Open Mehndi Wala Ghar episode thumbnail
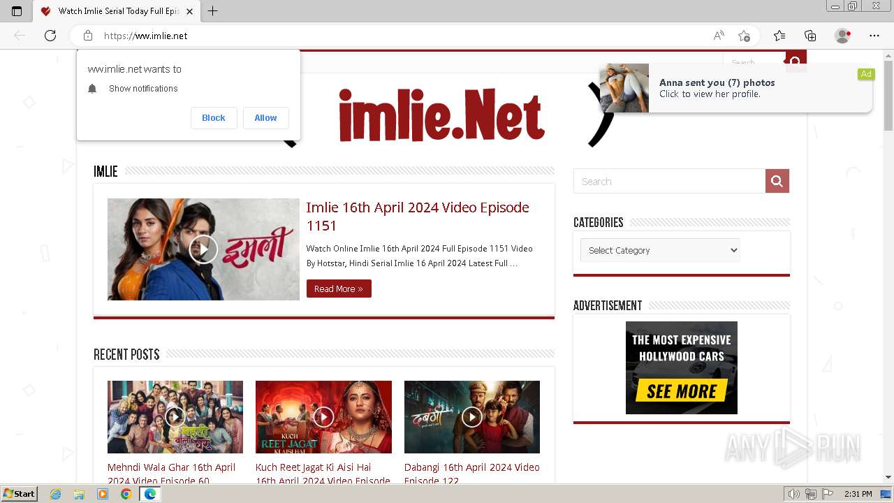This screenshot has height=503, width=894. click(x=175, y=417)
